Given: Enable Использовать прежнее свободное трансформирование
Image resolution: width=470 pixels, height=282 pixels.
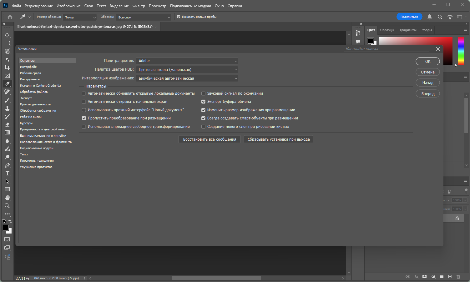Looking at the screenshot, I should coord(84,127).
